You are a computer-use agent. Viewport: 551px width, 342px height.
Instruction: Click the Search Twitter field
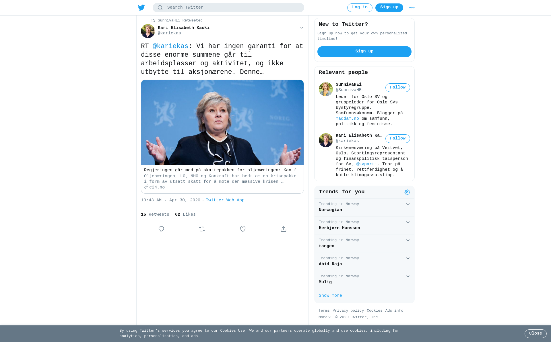tap(228, 8)
